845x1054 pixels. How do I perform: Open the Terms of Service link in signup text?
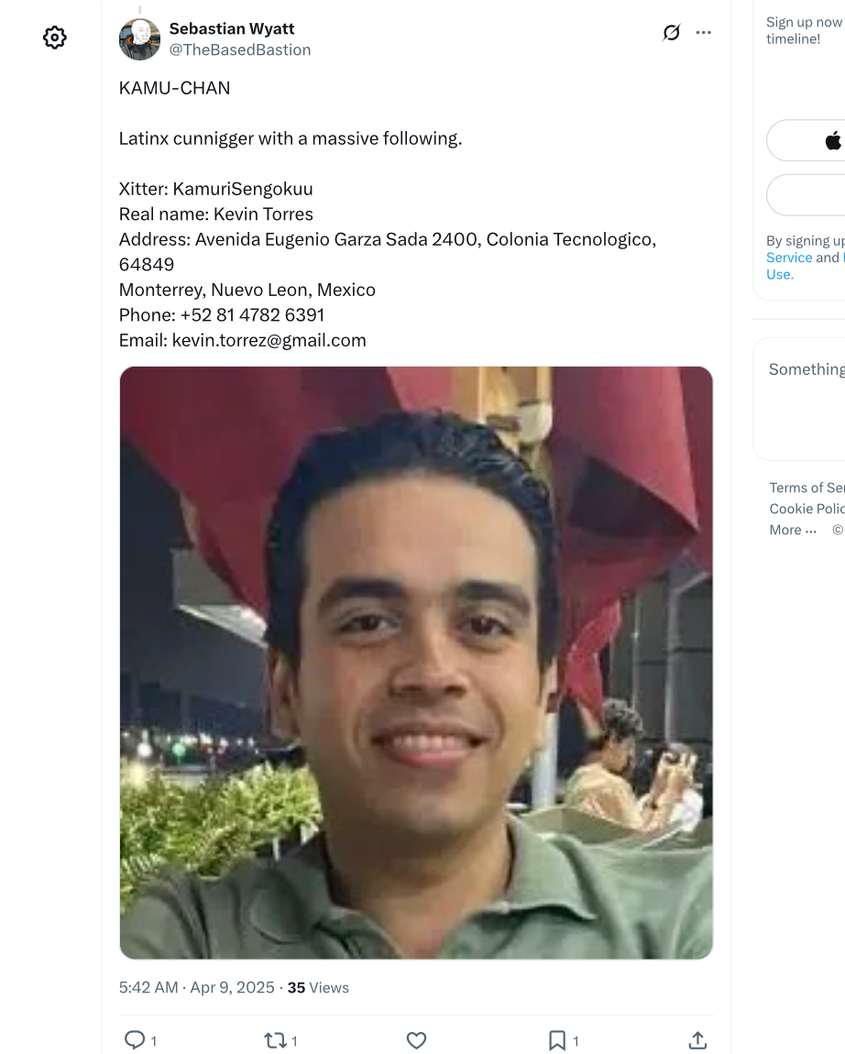[x=789, y=258]
